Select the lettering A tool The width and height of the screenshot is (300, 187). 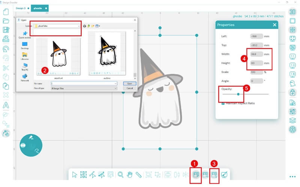coord(6,105)
